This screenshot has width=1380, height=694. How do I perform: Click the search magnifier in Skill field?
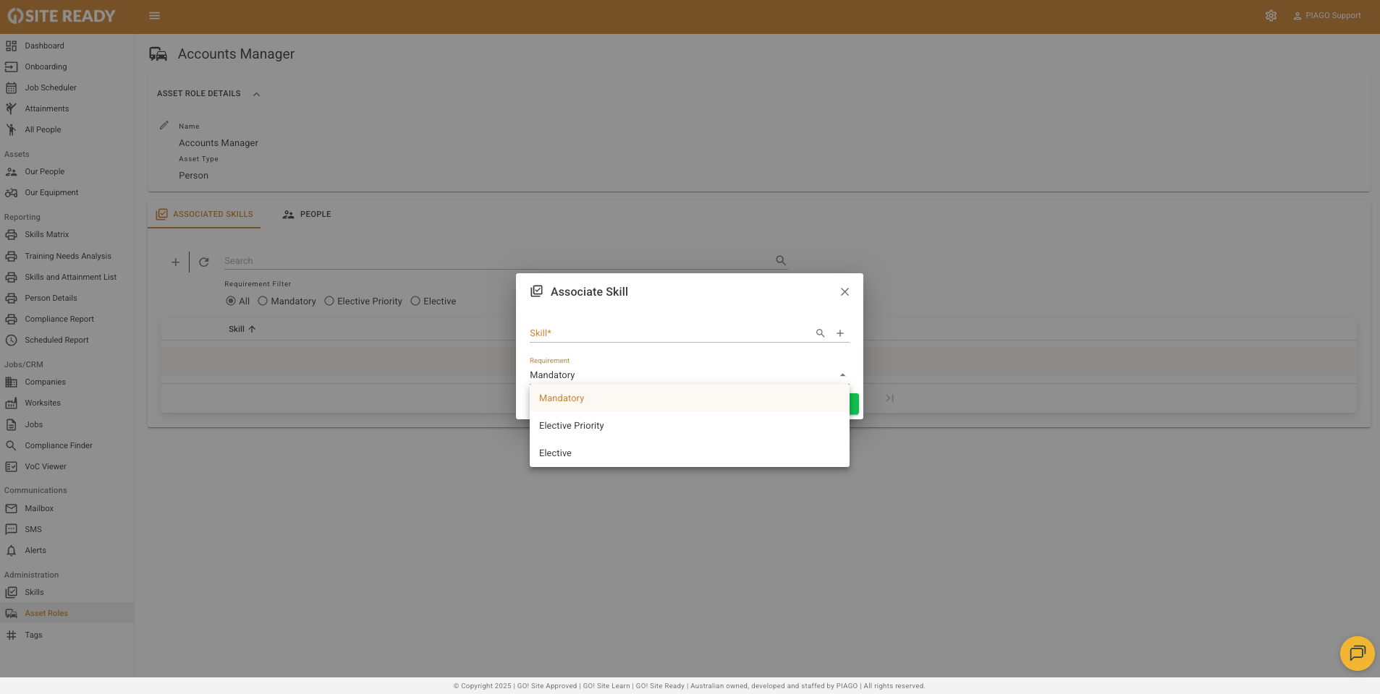click(x=820, y=333)
